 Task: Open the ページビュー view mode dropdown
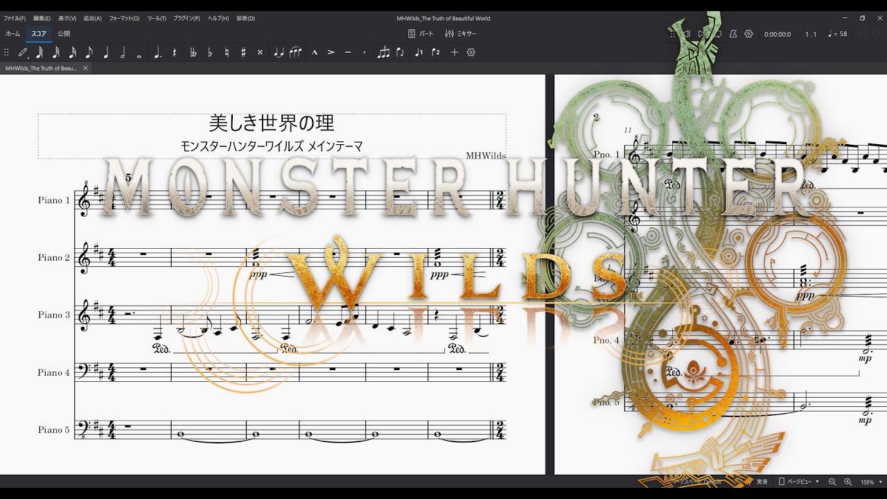pos(799,482)
